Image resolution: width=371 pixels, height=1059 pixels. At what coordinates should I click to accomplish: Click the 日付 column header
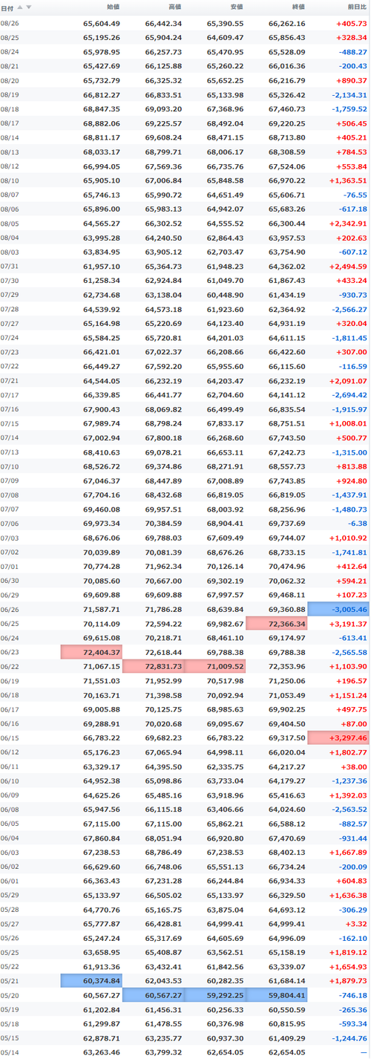coord(7,7)
